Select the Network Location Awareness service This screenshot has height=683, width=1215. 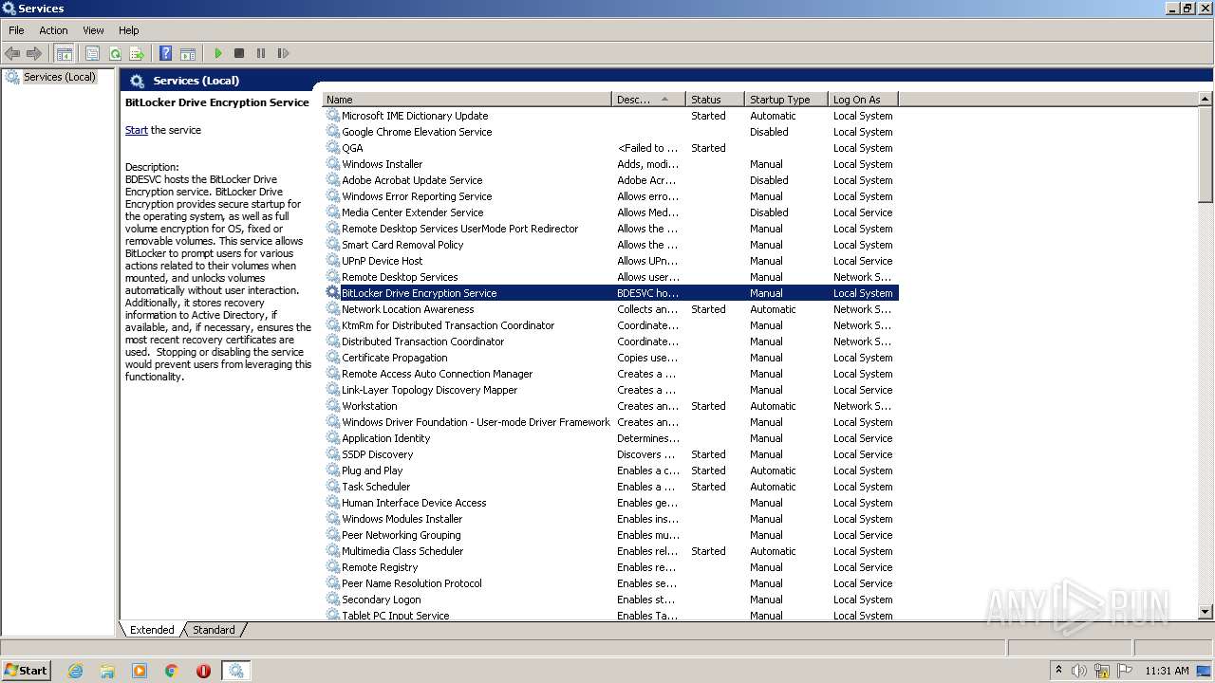[x=610, y=309]
